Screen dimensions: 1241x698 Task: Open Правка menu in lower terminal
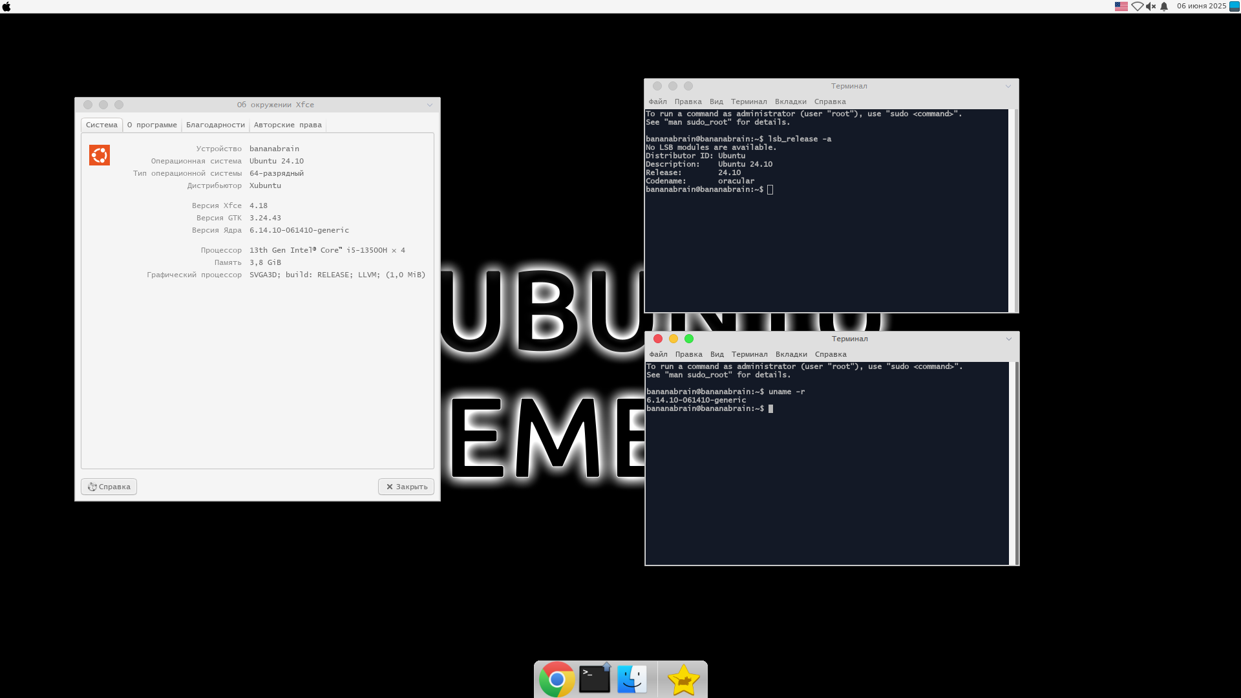(x=688, y=354)
